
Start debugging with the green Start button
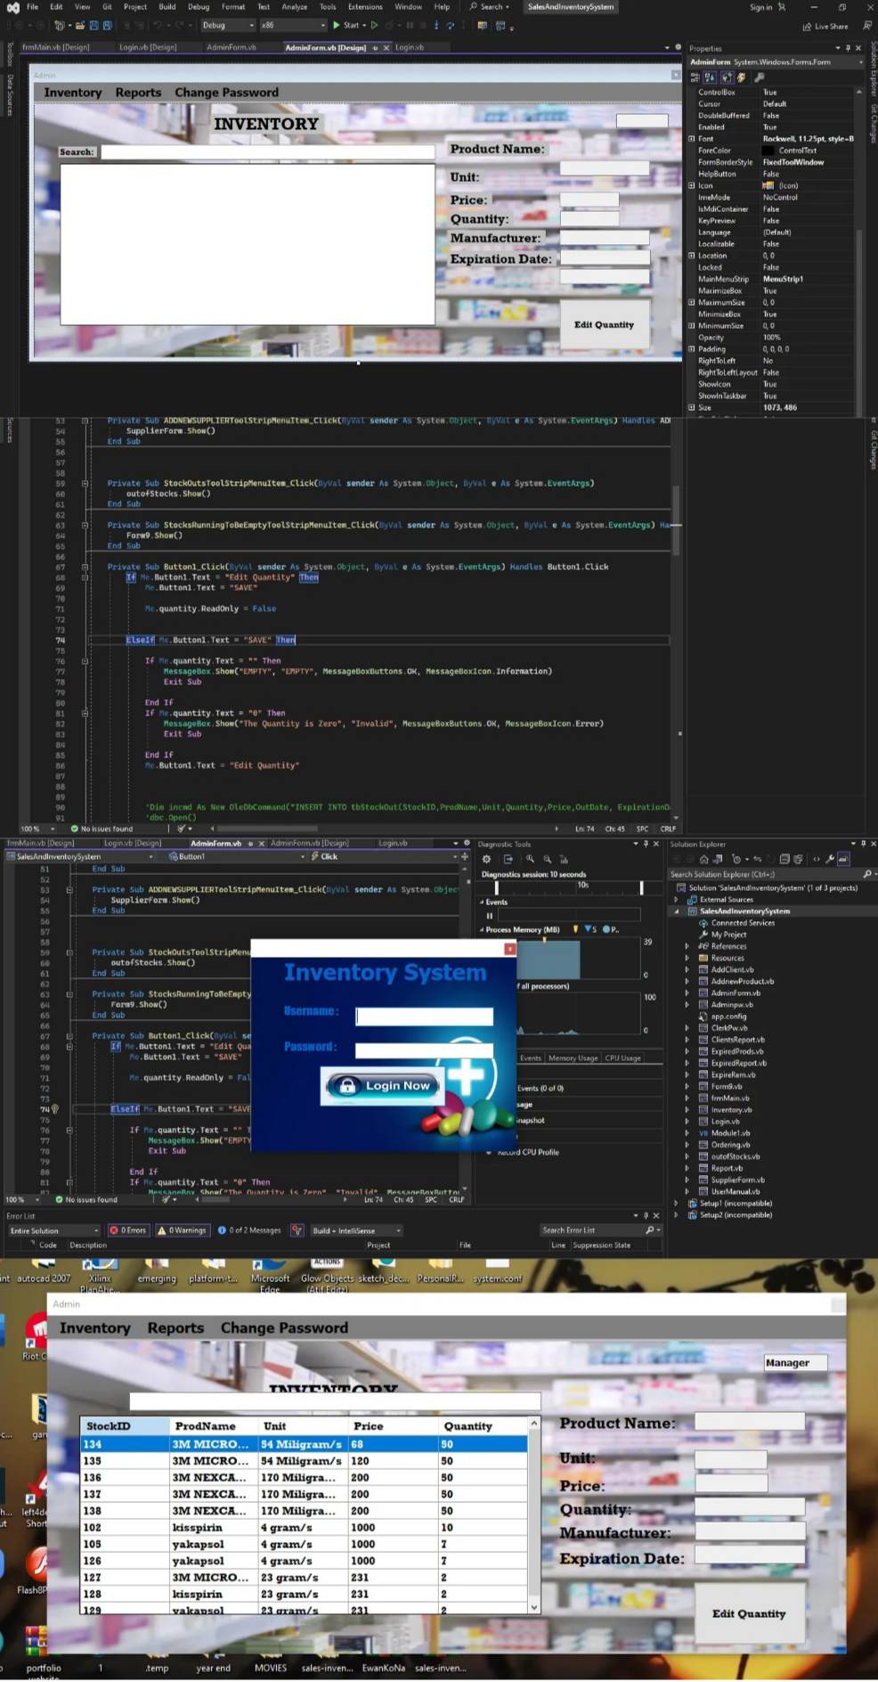(346, 25)
